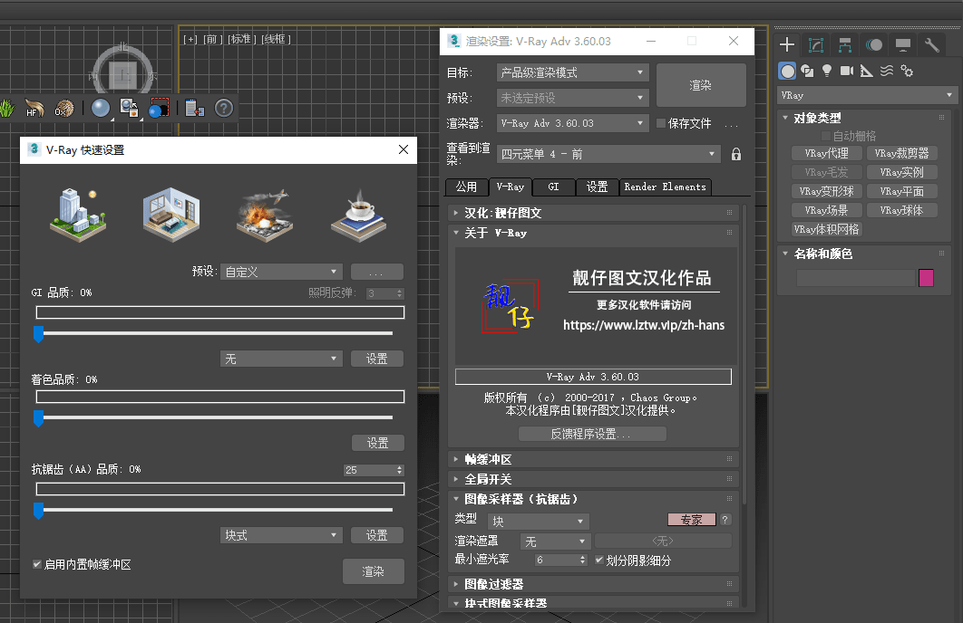The height and width of the screenshot is (623, 963).
Task: Click the 渲染 button in V-Ray quick settings
Action: click(374, 571)
